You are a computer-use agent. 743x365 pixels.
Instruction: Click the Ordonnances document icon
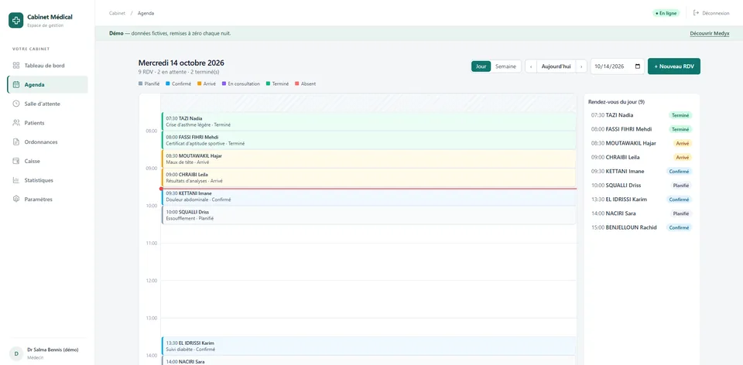pyautogui.click(x=16, y=142)
